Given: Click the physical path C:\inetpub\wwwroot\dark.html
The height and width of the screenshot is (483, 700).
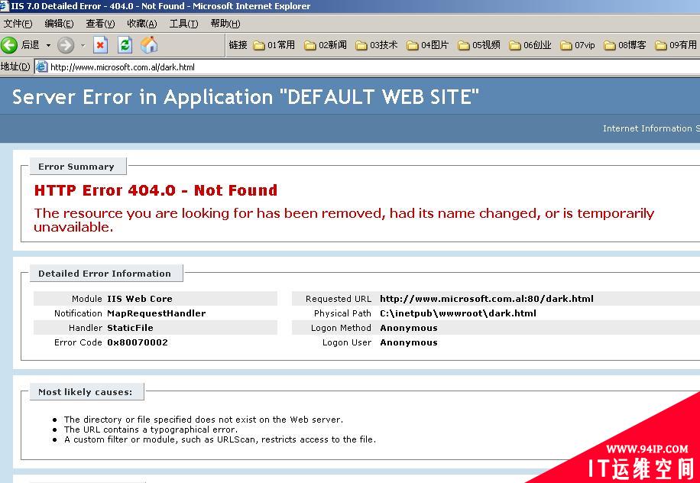Looking at the screenshot, I should [x=458, y=313].
